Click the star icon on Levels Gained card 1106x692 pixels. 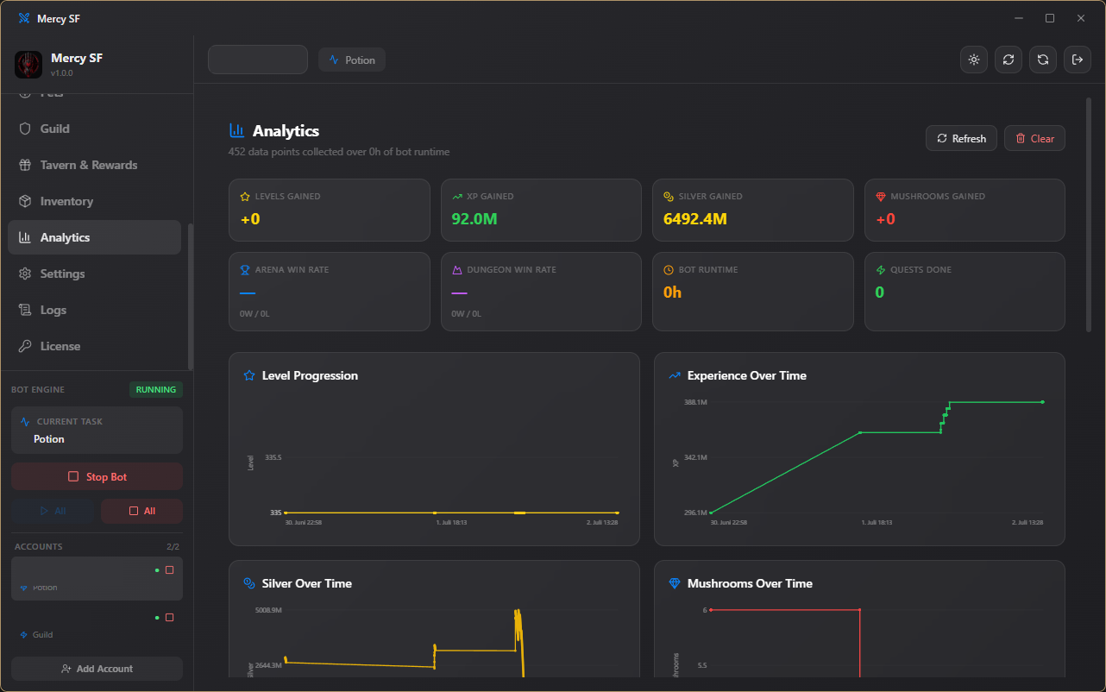[245, 197]
